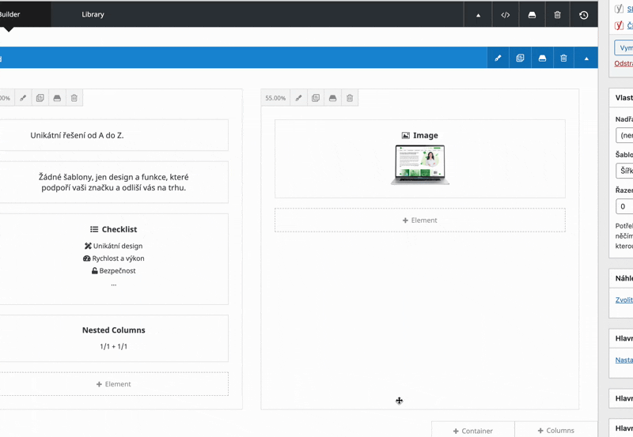The image size is (633, 437).
Task: Collapse all sections using top bar arrow
Action: (x=478, y=15)
